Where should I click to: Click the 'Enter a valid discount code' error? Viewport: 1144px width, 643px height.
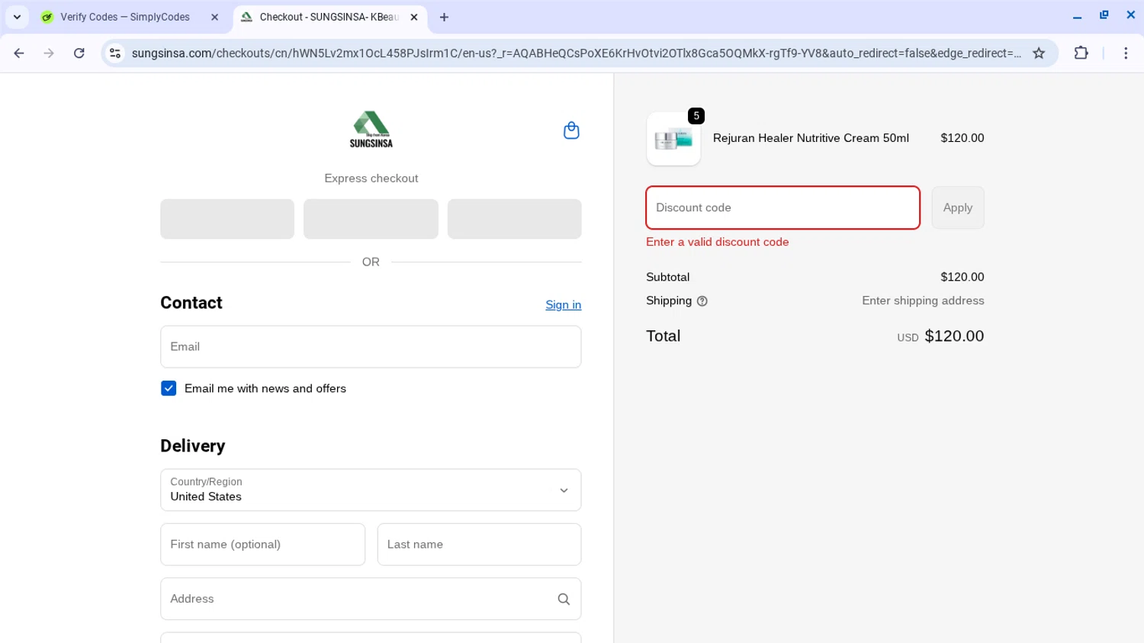click(x=718, y=242)
